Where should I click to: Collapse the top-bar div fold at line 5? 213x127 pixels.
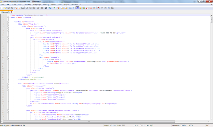(8, 24)
